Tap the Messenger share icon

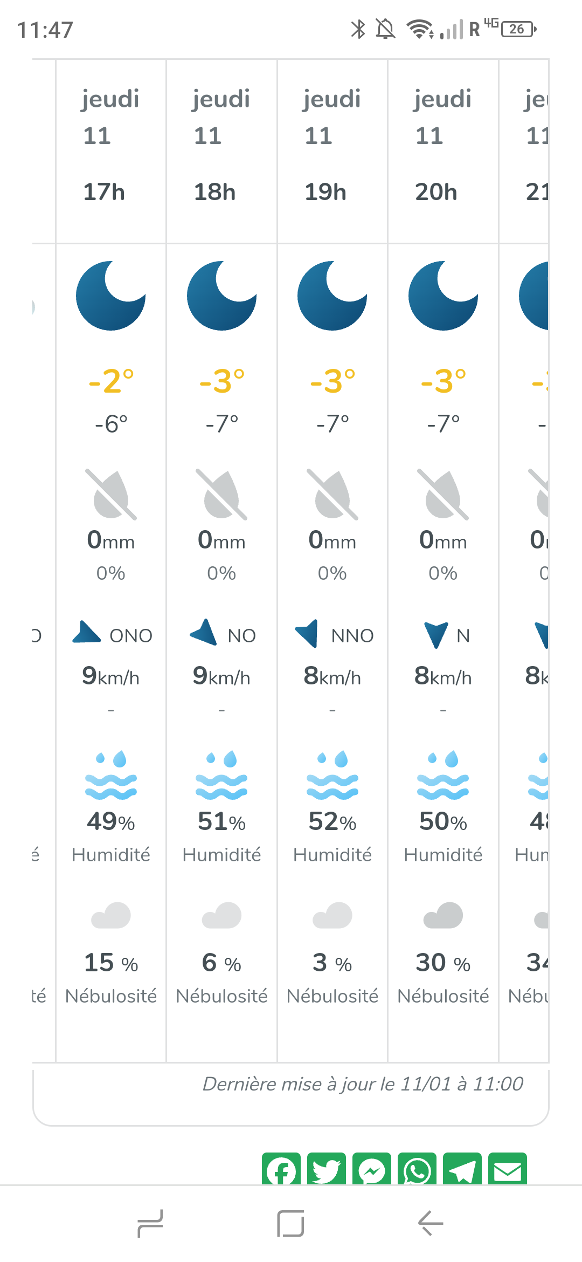372,1169
